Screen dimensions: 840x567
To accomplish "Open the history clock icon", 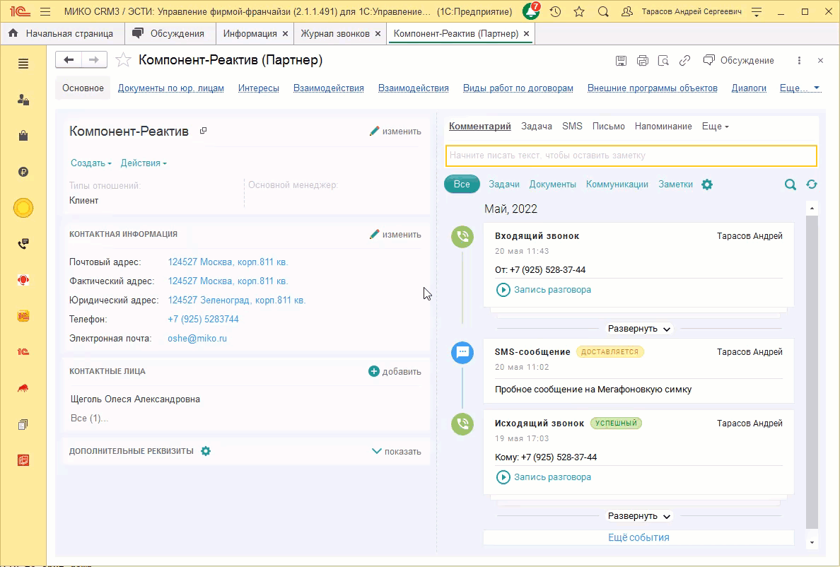I will pos(556,12).
